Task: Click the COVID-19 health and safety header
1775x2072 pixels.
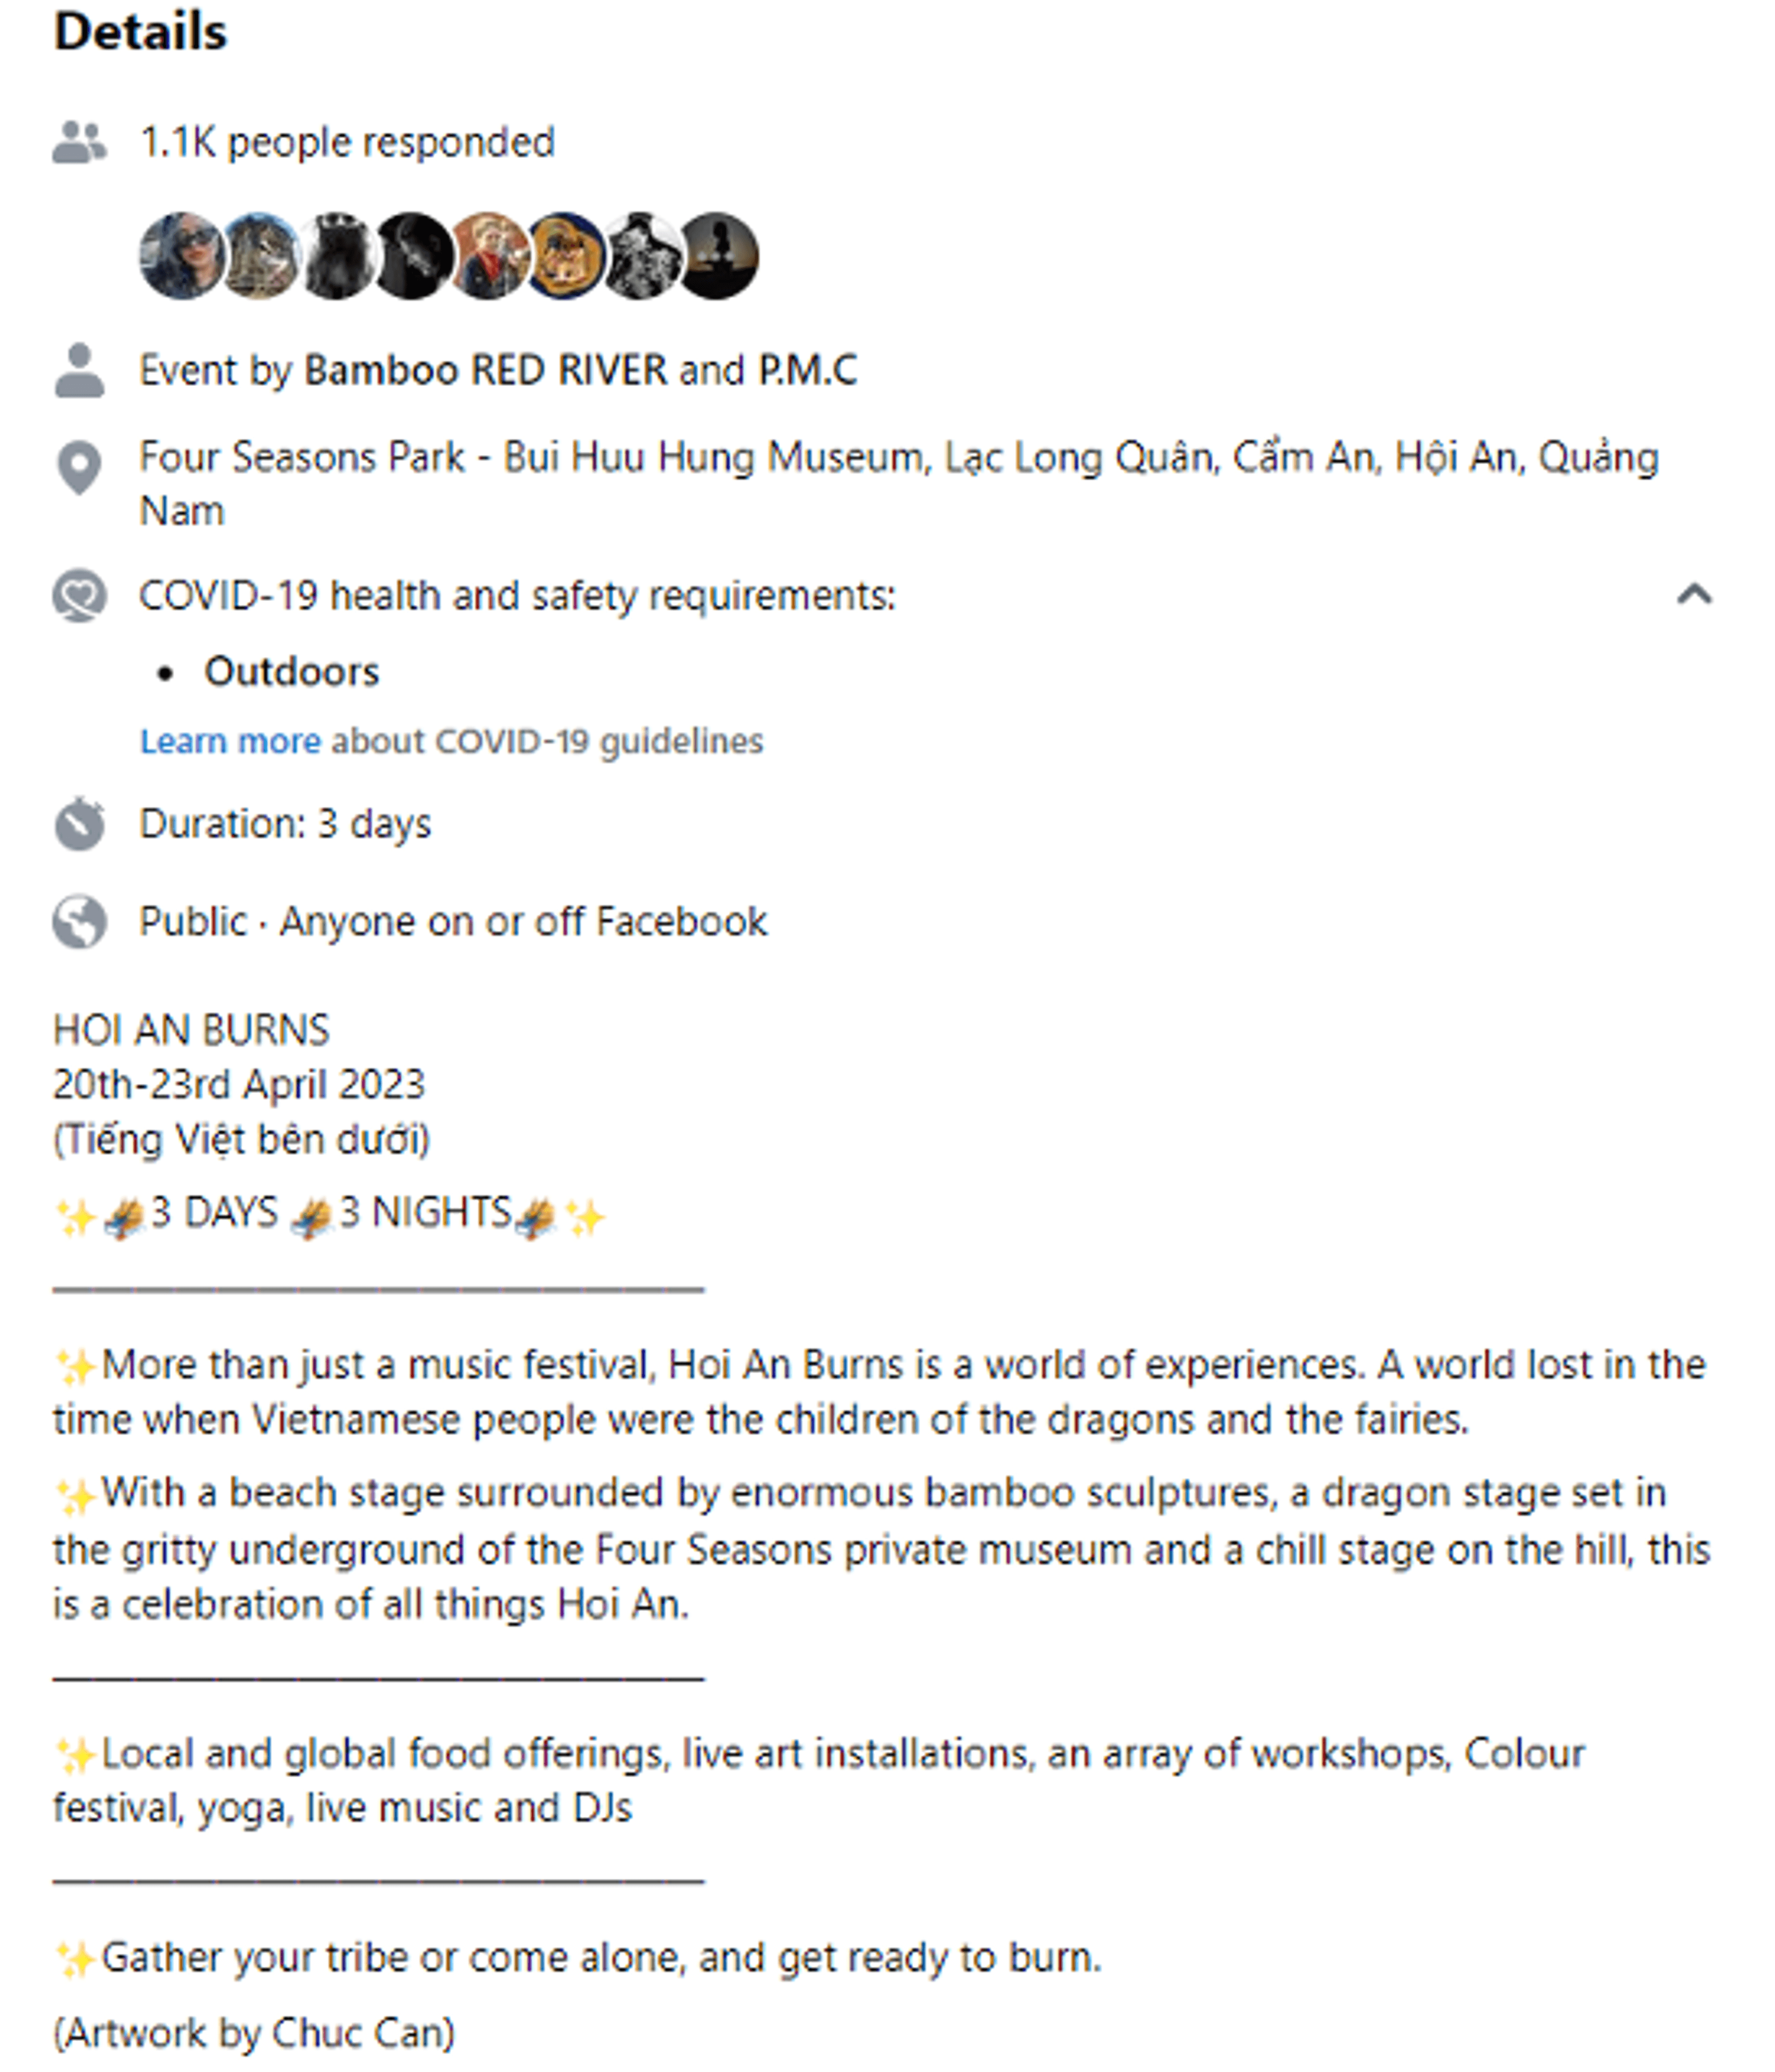Action: pyautogui.click(x=517, y=596)
